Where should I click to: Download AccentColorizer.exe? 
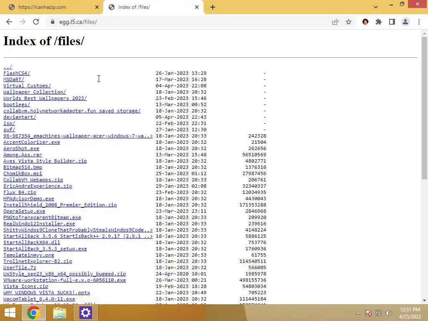click(x=32, y=142)
